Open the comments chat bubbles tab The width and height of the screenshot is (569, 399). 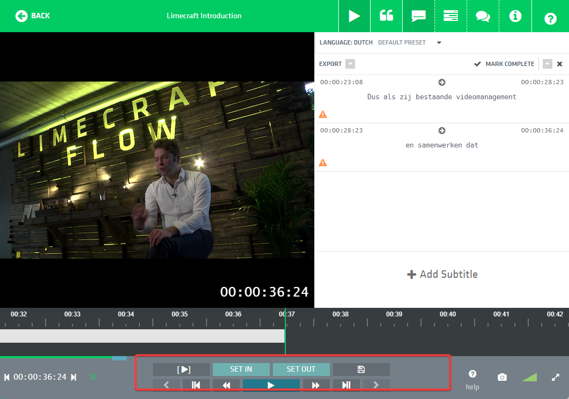483,16
